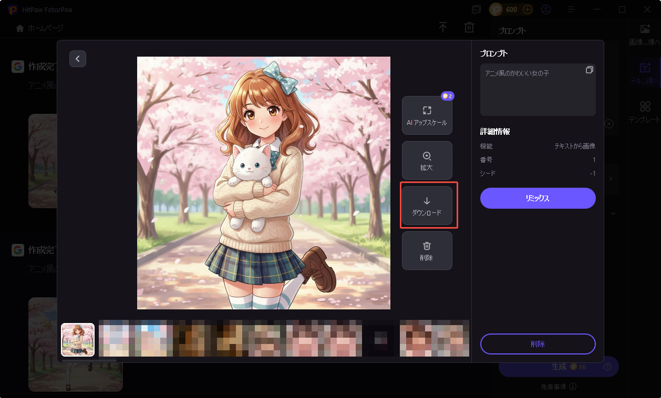
Task: Open the 拡大 magnify tool
Action: click(x=427, y=160)
